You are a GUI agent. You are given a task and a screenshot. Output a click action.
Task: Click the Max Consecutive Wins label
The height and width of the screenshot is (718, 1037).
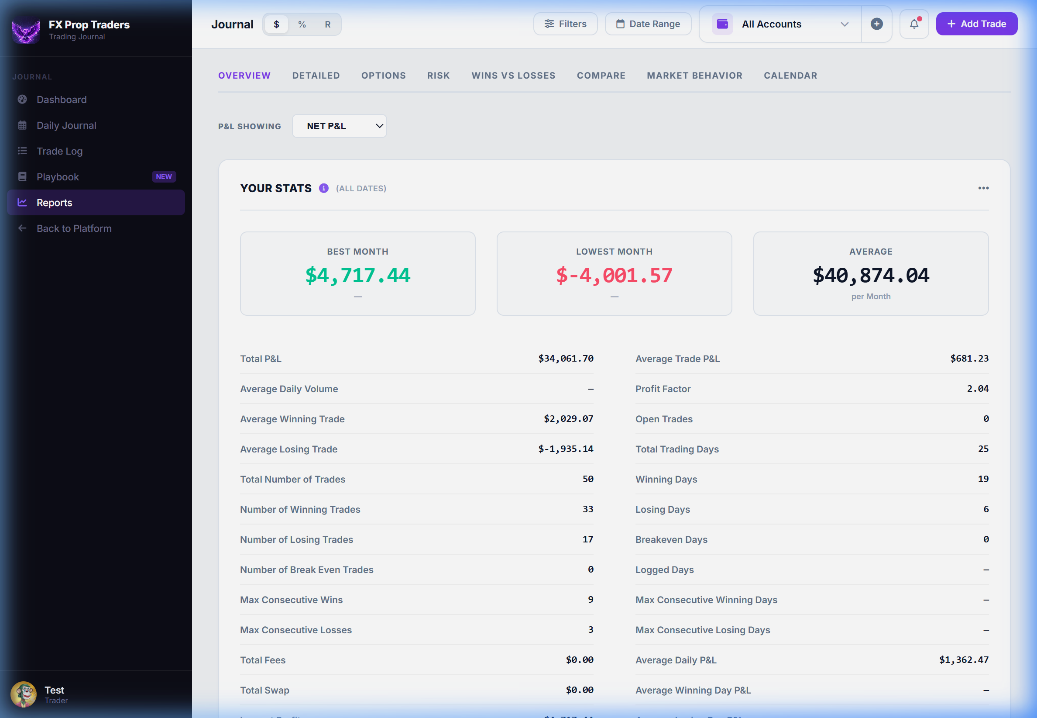pyautogui.click(x=291, y=600)
